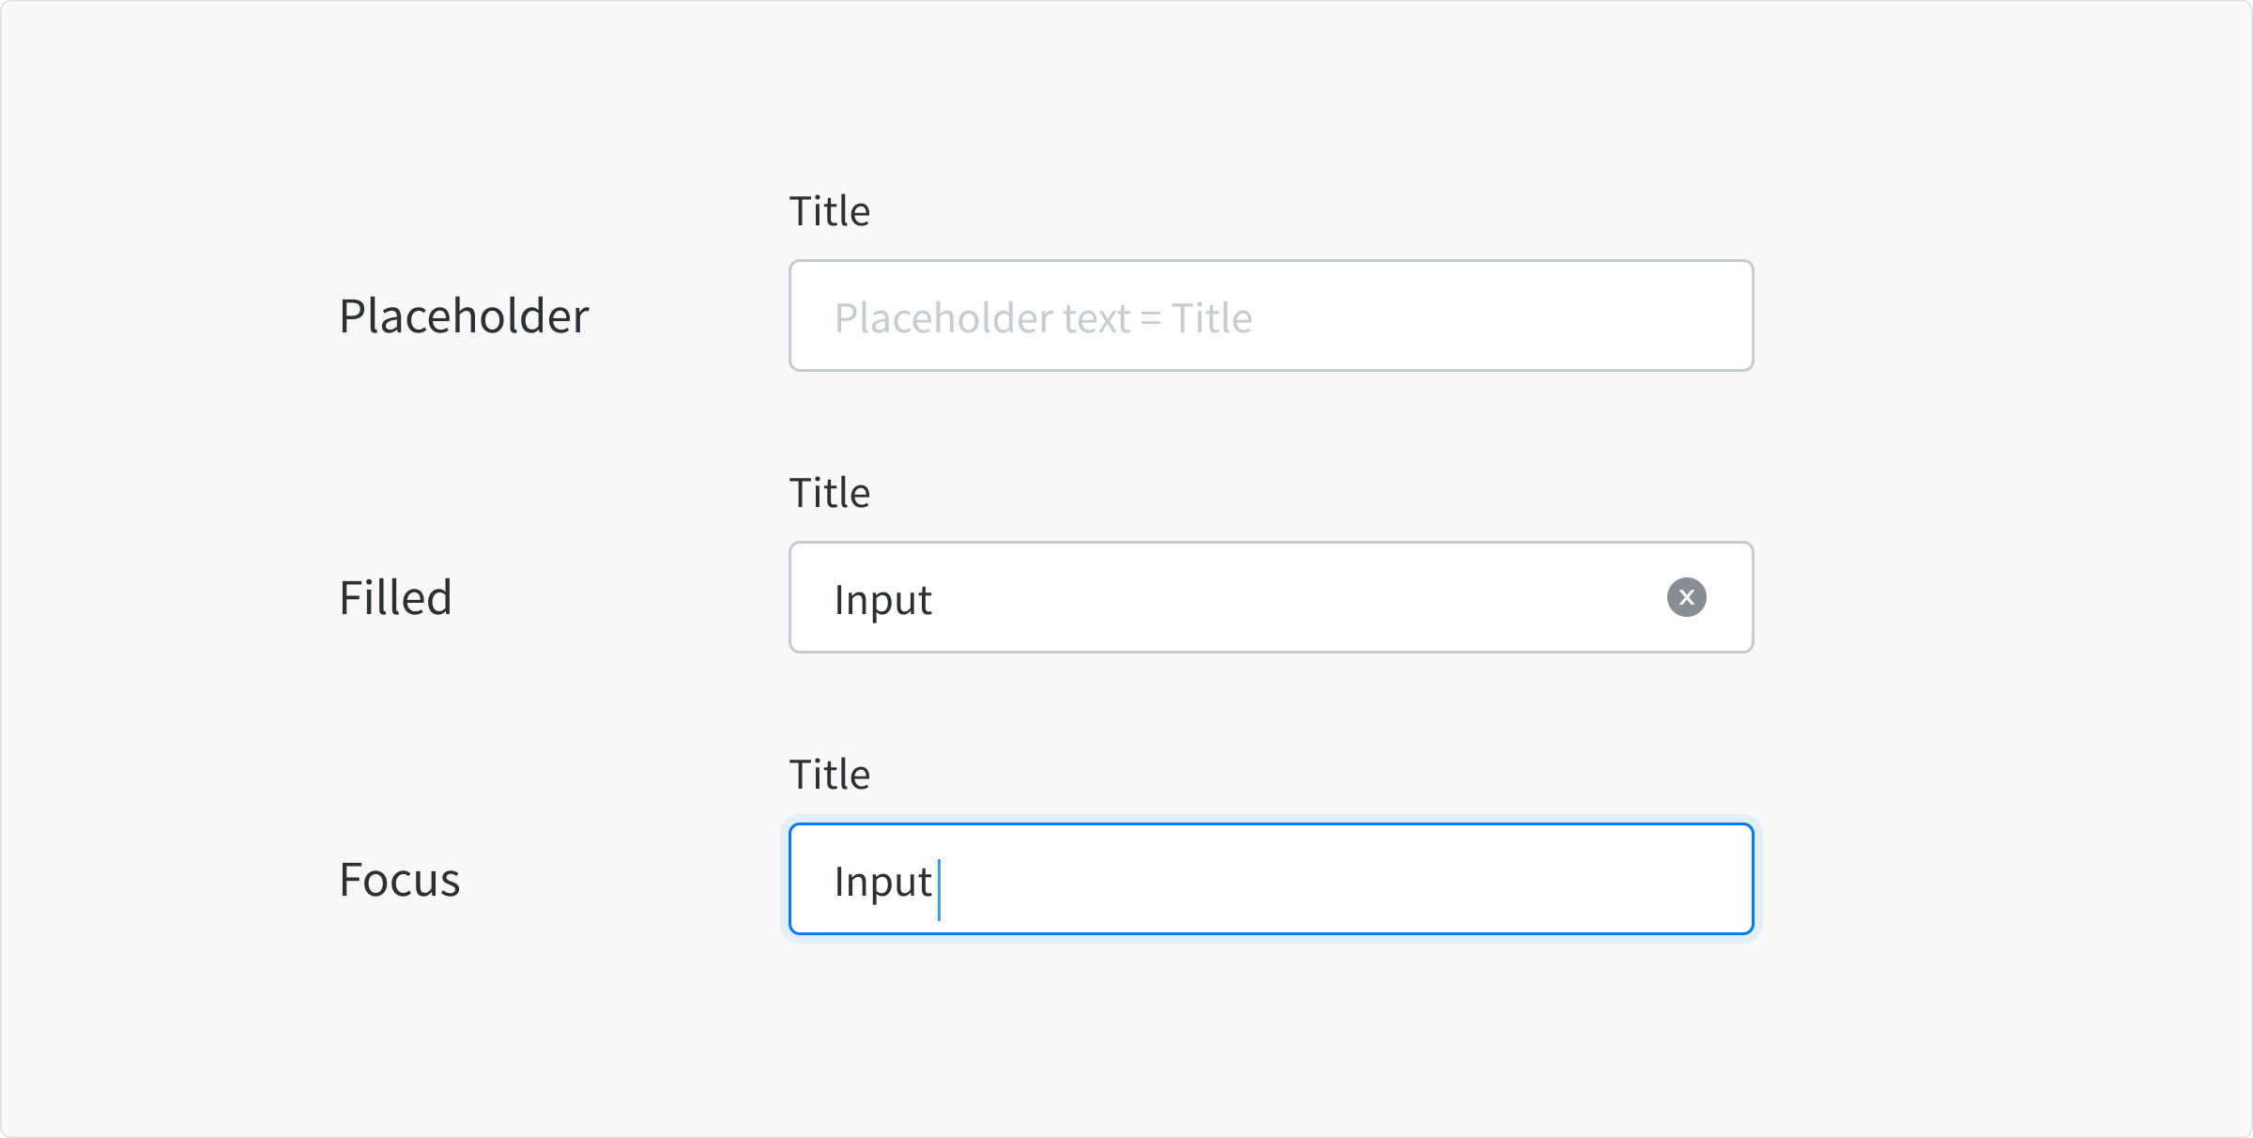2253x1138 pixels.
Task: Select the Focus state label on the left
Action: [x=399, y=880]
